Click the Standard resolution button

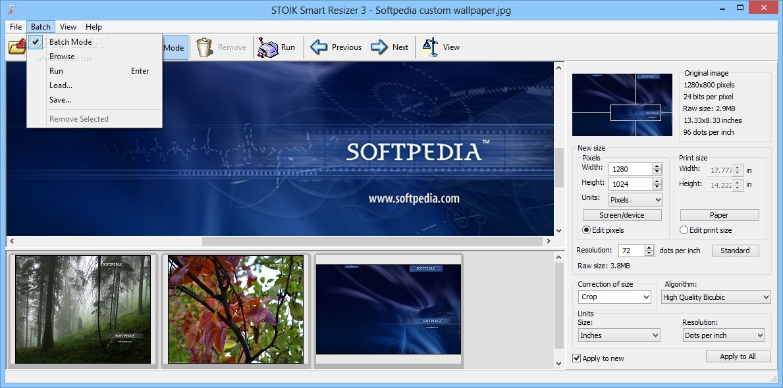(735, 251)
